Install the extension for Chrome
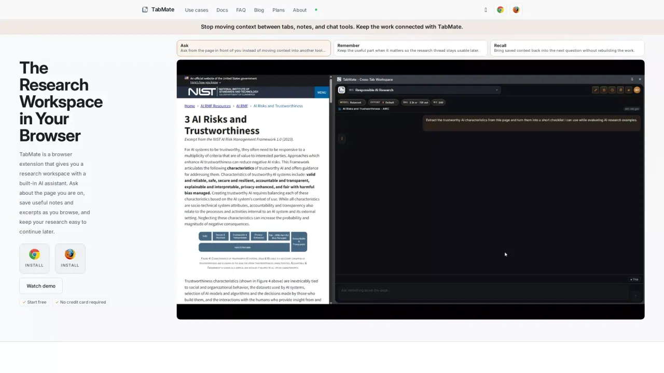This screenshot has width=664, height=373. (34, 258)
